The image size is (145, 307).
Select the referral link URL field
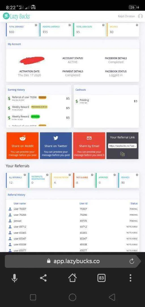point(122,146)
